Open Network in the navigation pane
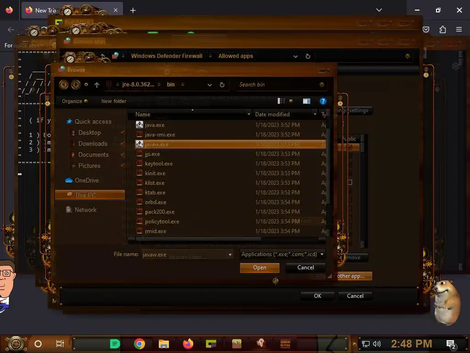 85,210
